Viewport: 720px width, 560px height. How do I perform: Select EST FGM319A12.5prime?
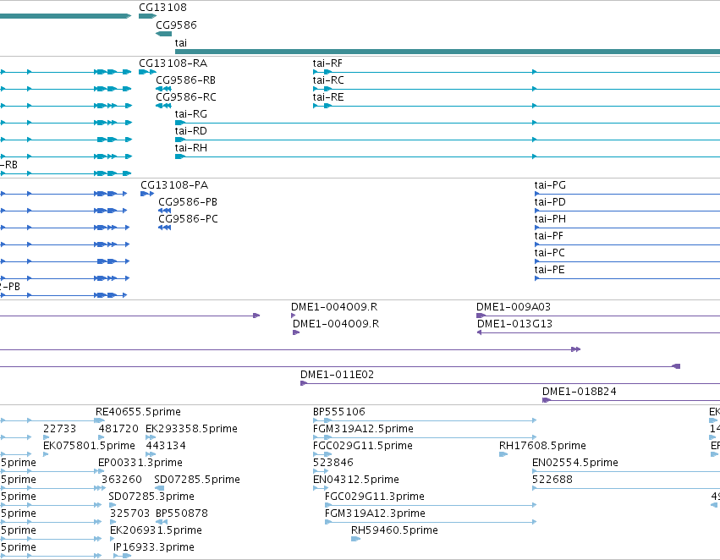363,429
